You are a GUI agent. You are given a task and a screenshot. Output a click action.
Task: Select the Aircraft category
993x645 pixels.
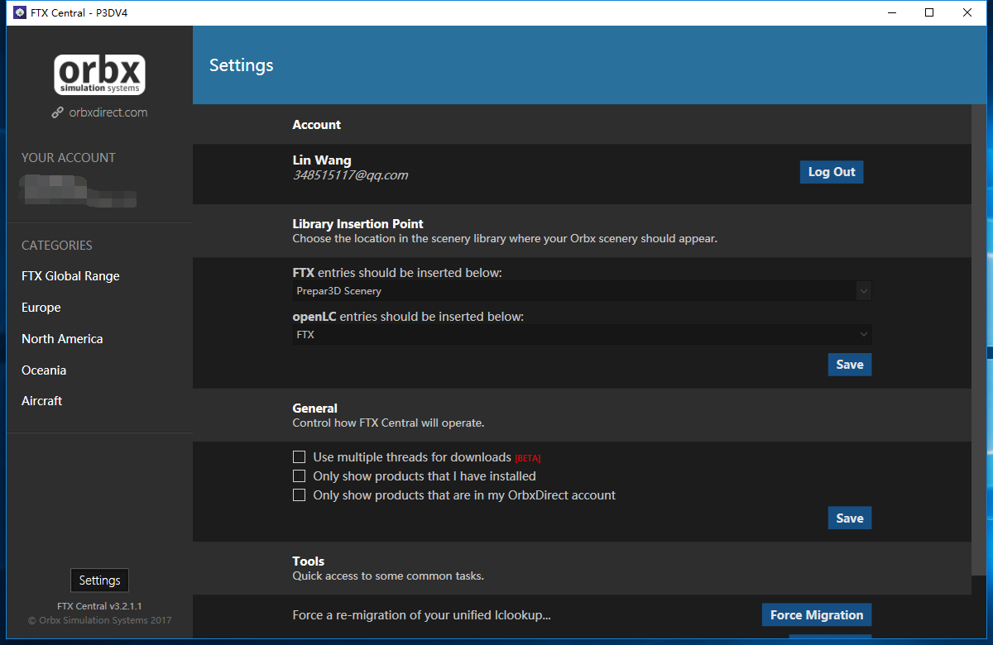click(x=42, y=401)
